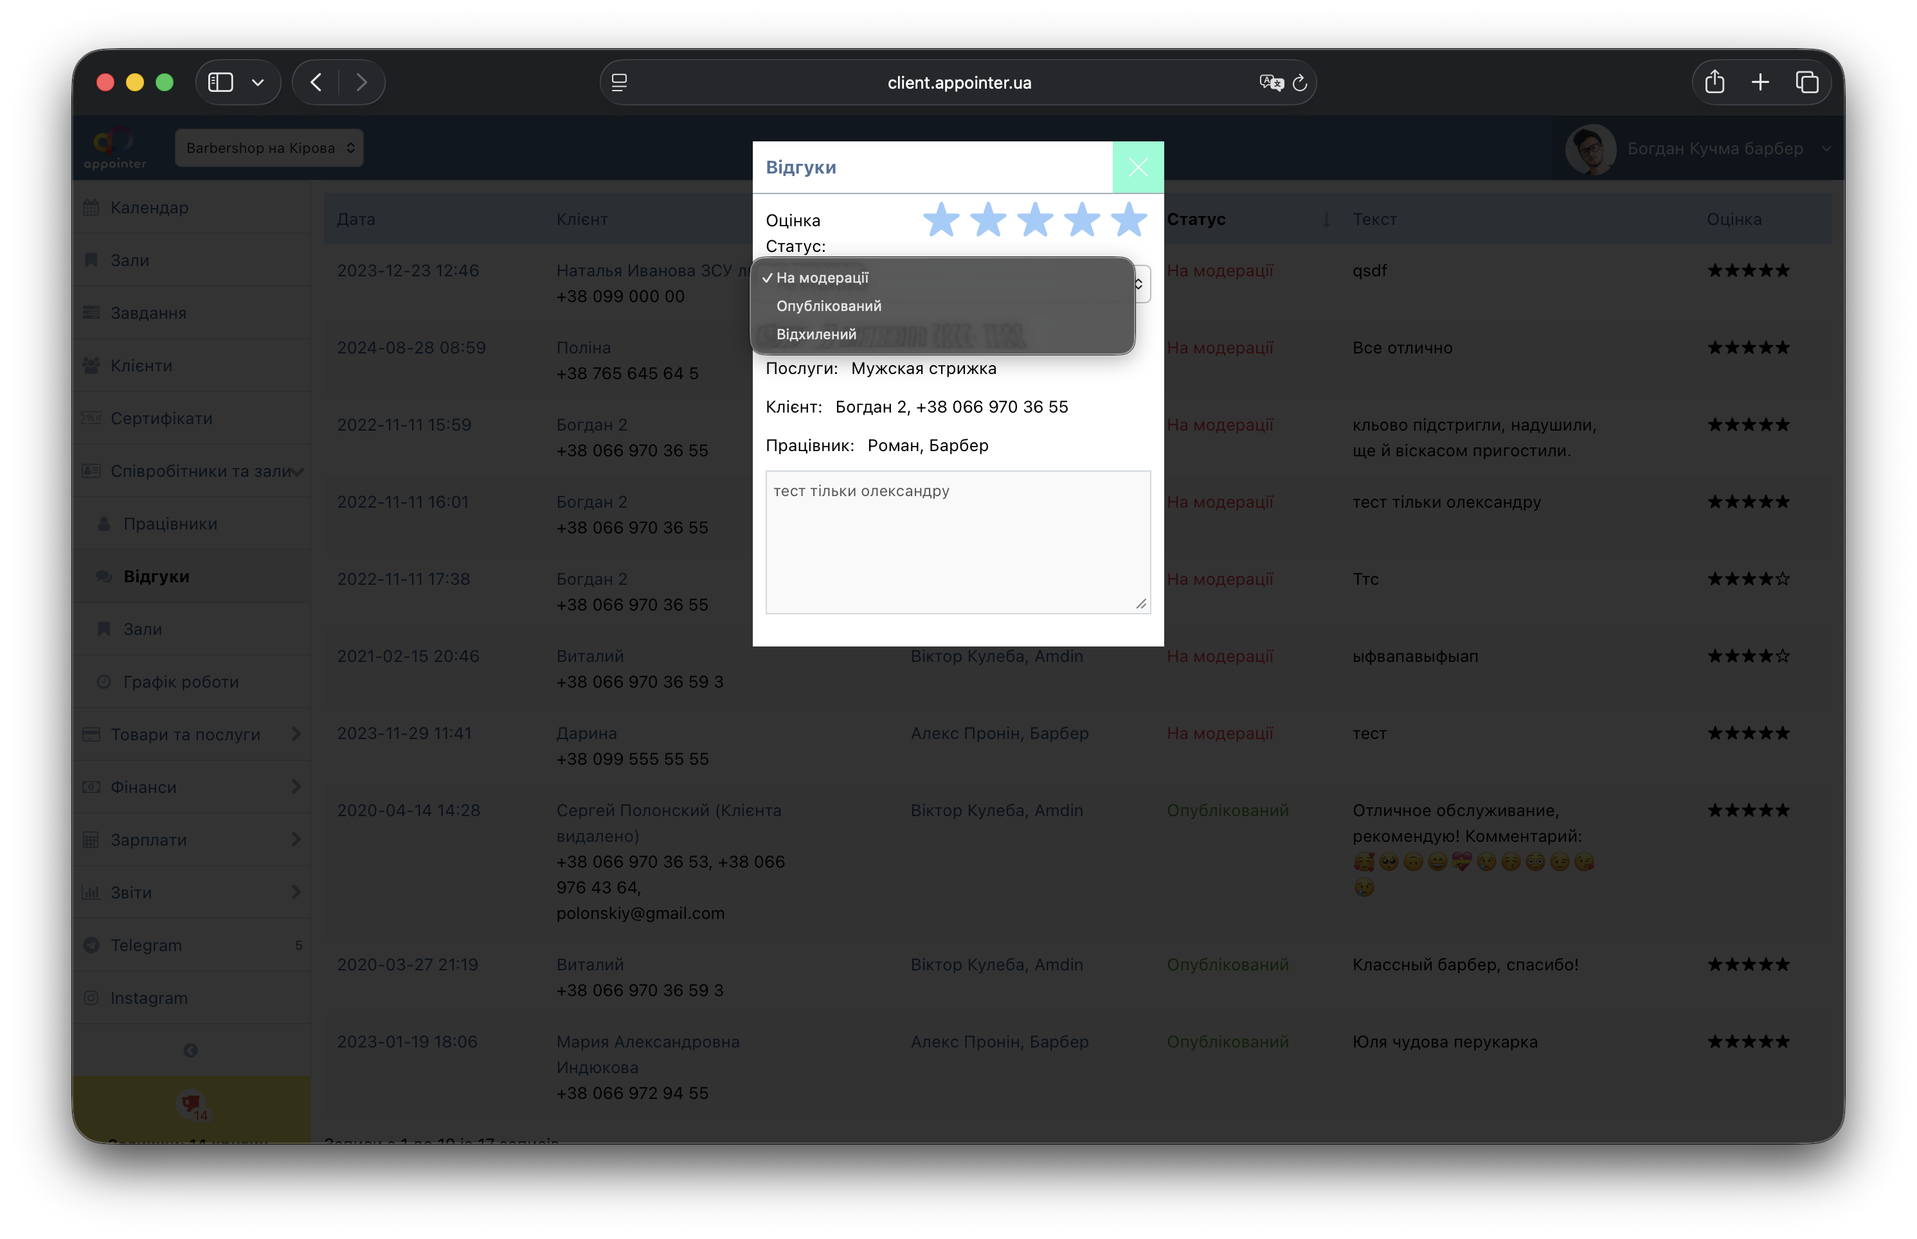Select Відхилений status option
Viewport: 1917px width, 1239px height.
click(816, 334)
